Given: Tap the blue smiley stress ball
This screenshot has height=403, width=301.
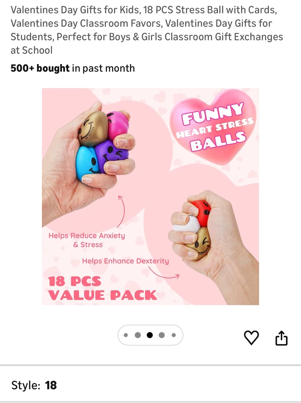Looking at the screenshot, I should point(87,163).
